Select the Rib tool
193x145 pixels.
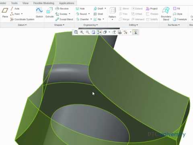[97, 19]
